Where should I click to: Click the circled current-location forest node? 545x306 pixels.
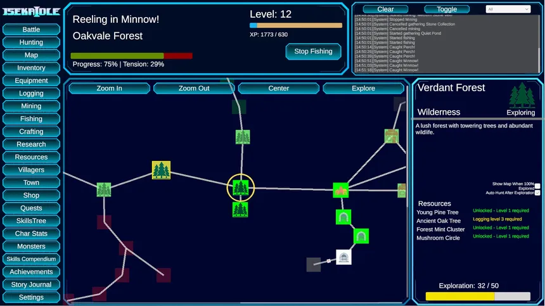click(x=240, y=188)
